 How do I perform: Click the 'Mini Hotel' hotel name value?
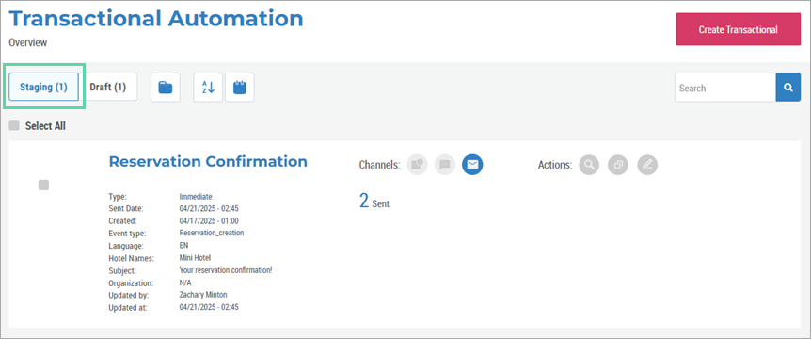195,258
